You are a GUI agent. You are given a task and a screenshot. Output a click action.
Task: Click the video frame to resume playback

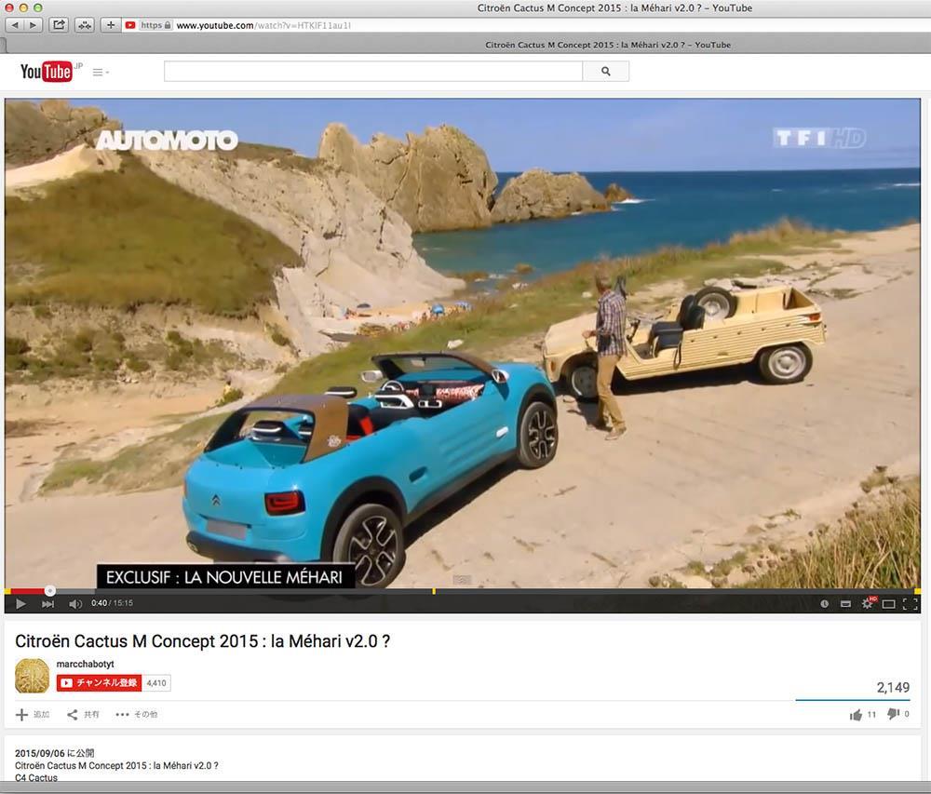pos(463,343)
